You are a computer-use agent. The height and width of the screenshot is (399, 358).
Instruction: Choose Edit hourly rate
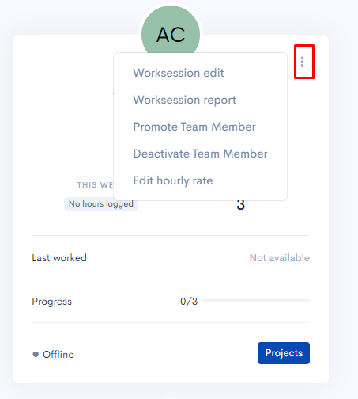[173, 180]
